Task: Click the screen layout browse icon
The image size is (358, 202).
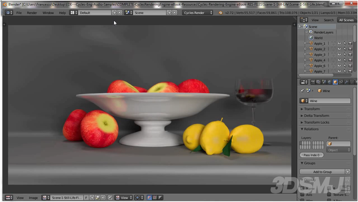Action: tap(74, 13)
